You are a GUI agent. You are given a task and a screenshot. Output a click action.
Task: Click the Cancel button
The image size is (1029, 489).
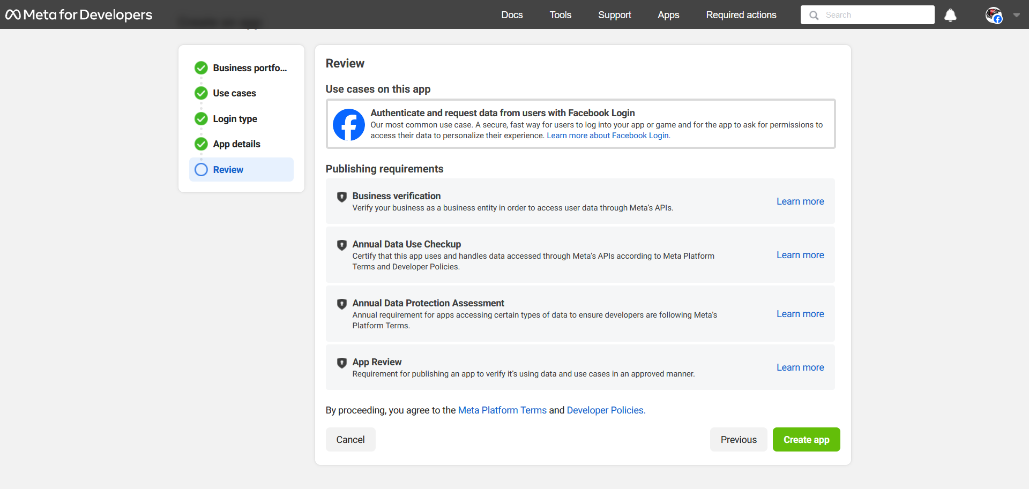tap(351, 440)
